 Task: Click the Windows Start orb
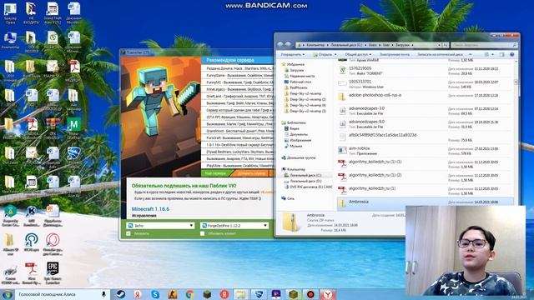7,294
